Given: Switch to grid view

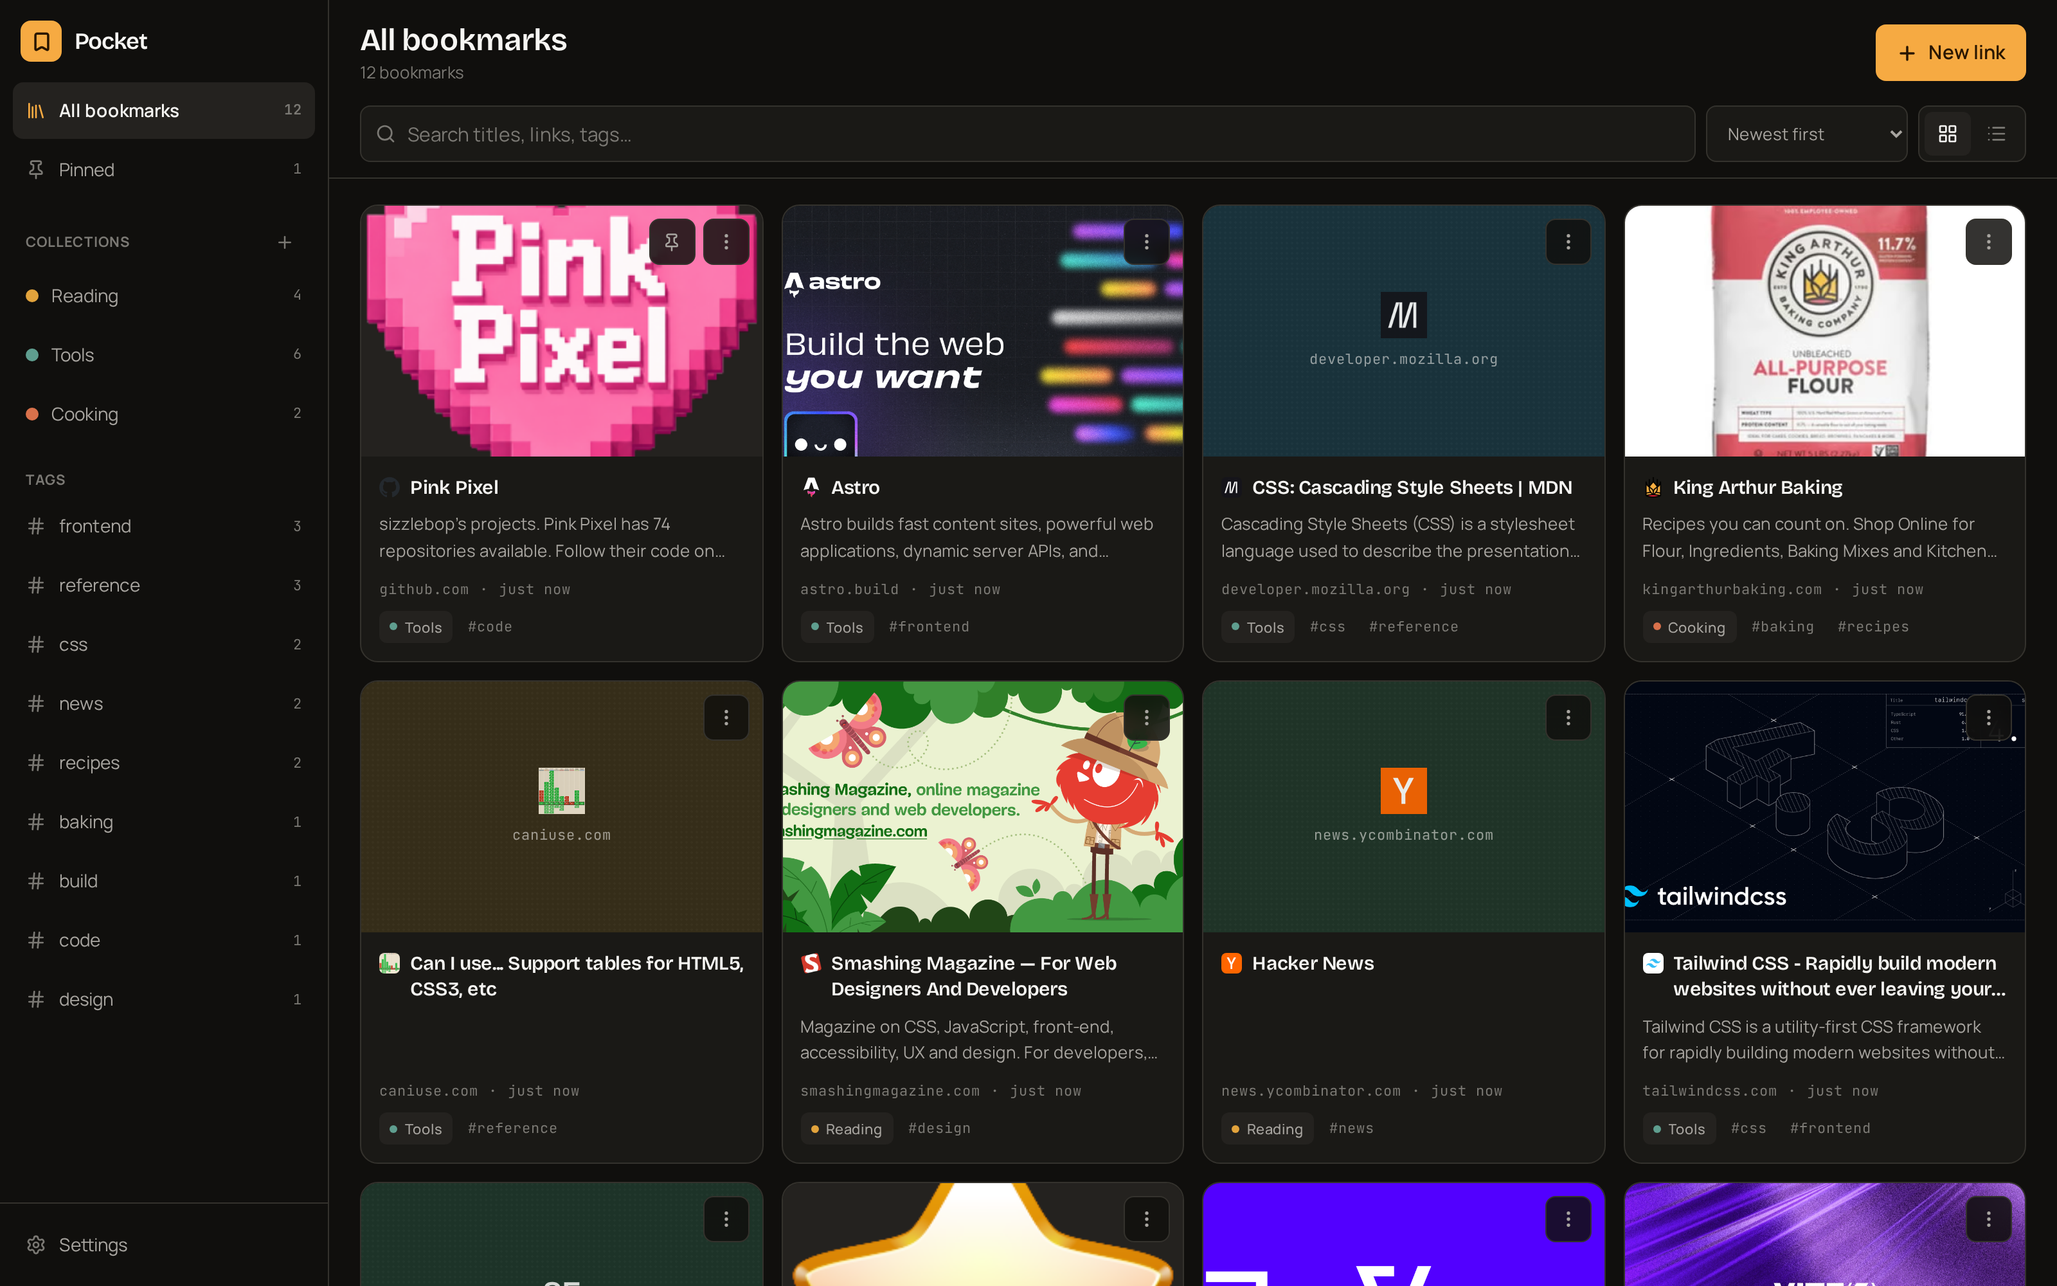Looking at the screenshot, I should [x=1947, y=134].
